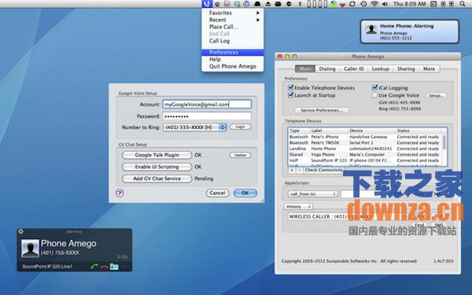Open the Phone Amego menu bar icon
The height and width of the screenshot is (295, 472).
[207, 4]
